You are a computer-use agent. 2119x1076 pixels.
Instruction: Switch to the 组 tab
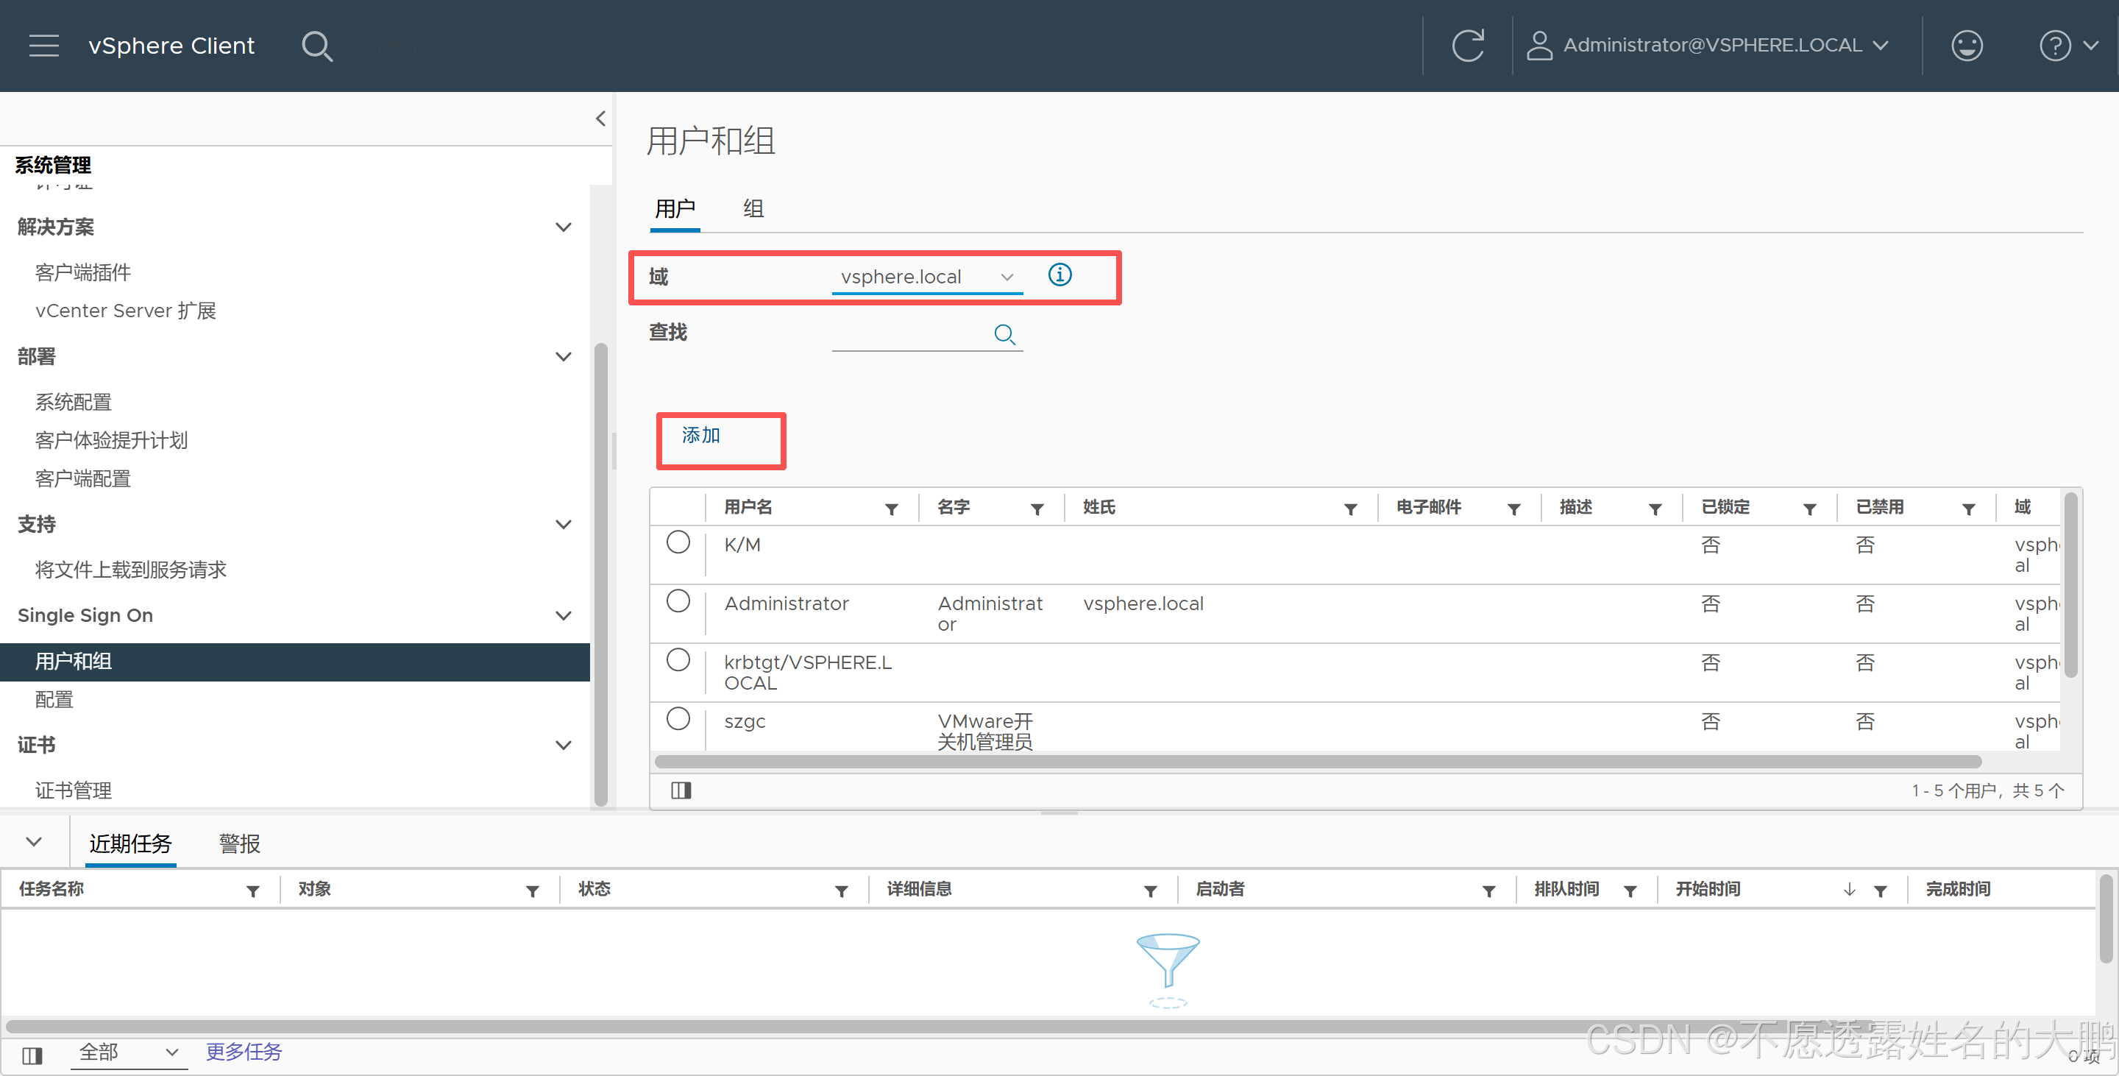(x=753, y=209)
